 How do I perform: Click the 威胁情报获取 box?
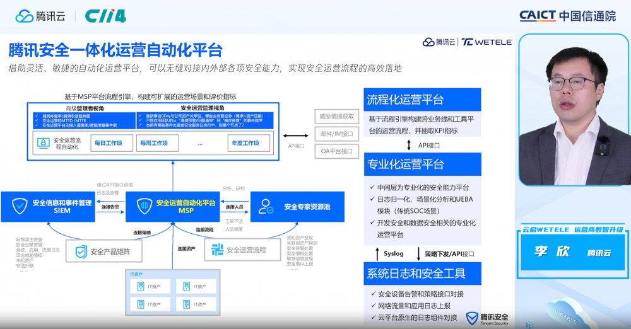pyautogui.click(x=336, y=117)
